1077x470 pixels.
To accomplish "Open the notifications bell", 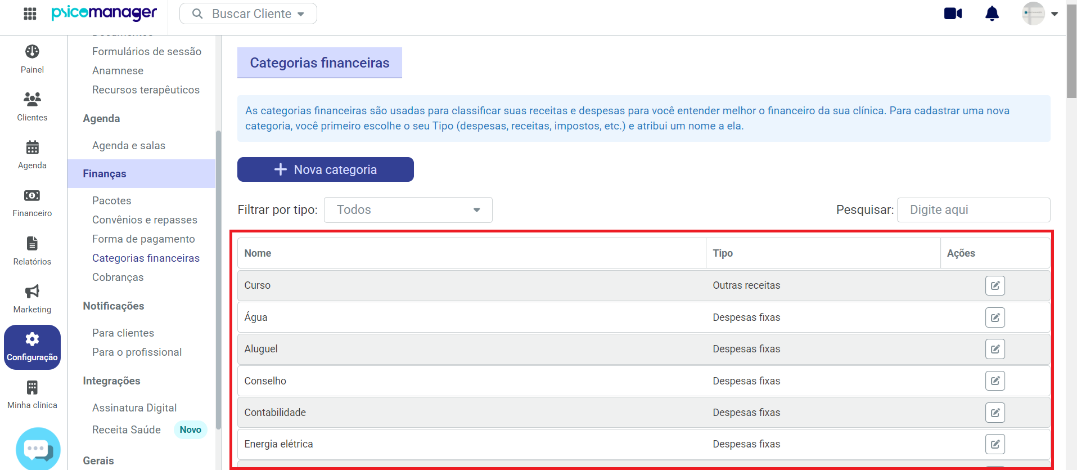I will click(992, 14).
